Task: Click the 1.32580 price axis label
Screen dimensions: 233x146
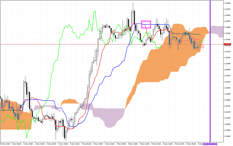Action: pyautogui.click(x=227, y=88)
